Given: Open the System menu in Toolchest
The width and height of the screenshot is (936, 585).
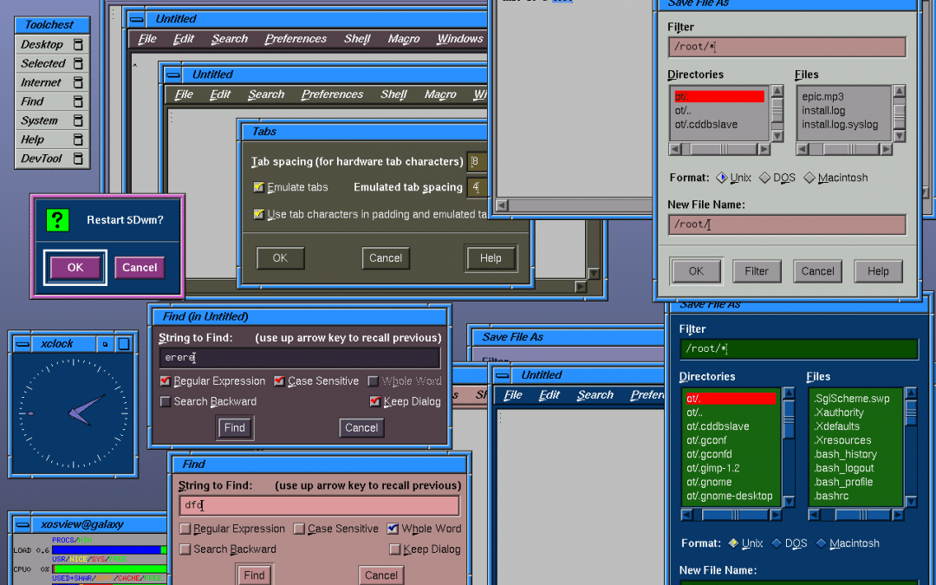Looking at the screenshot, I should point(53,120).
